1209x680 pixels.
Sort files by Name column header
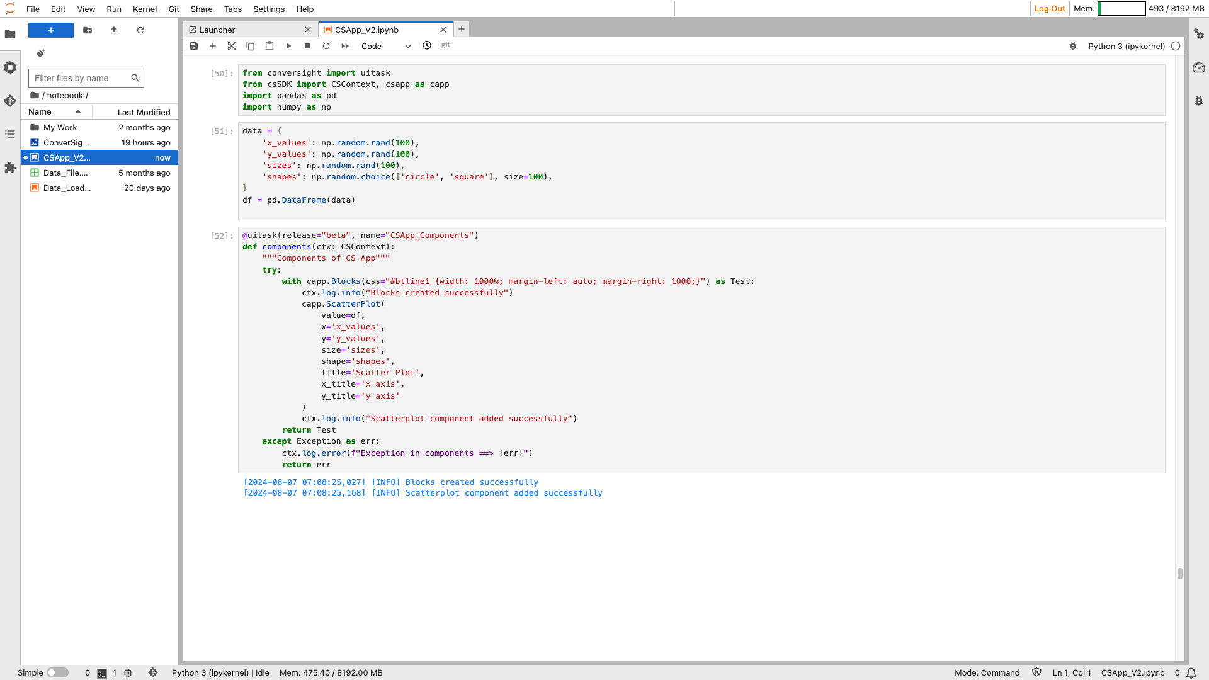[57, 111]
